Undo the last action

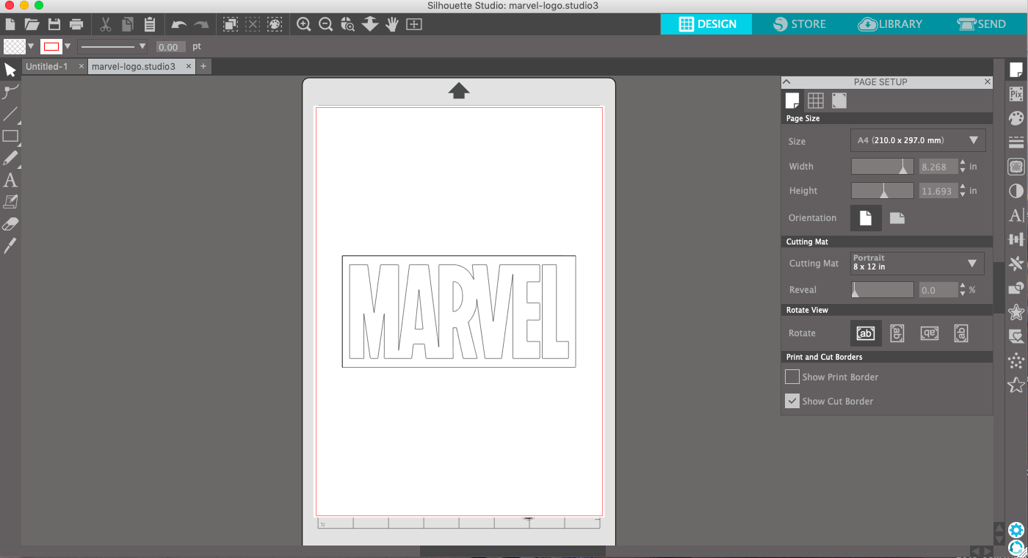178,24
